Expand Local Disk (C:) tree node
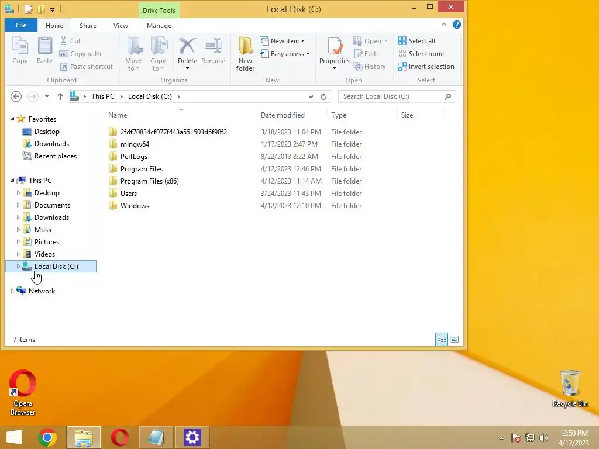This screenshot has width=599, height=449. (18, 267)
